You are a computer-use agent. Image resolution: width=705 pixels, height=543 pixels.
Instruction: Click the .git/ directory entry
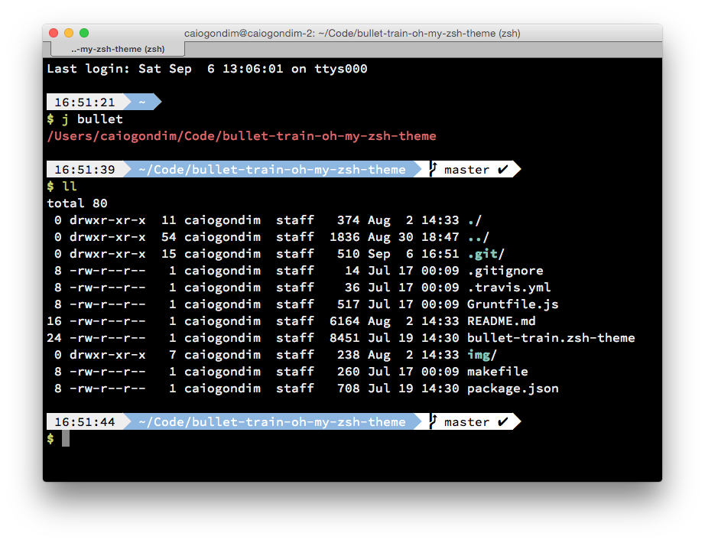pos(486,254)
